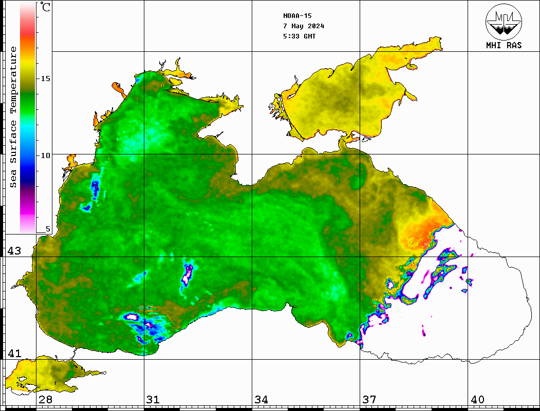Click longitude label '28'

(x=45, y=400)
